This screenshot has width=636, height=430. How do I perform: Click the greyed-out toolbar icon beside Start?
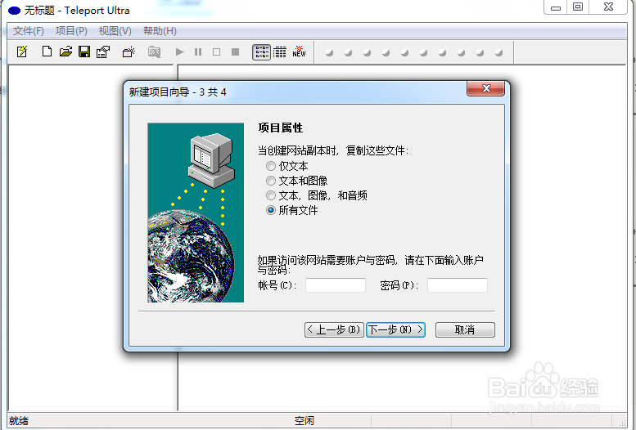154,52
